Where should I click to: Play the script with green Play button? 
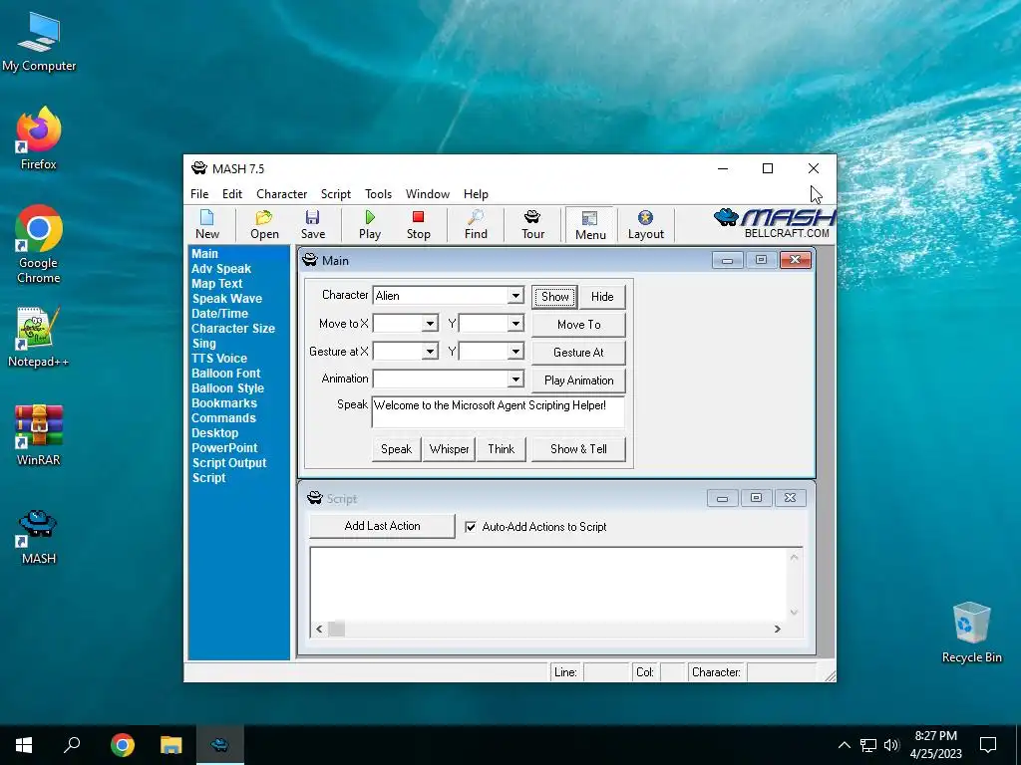[x=370, y=224]
